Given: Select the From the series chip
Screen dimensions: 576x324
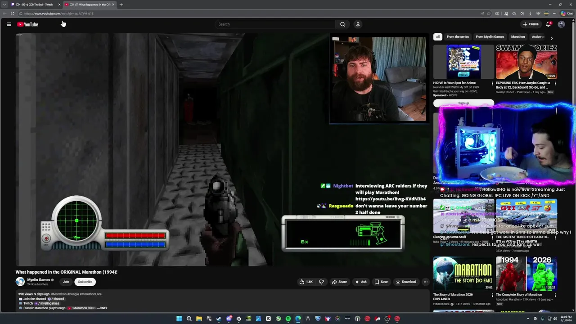Looking at the screenshot, I should pyautogui.click(x=458, y=37).
